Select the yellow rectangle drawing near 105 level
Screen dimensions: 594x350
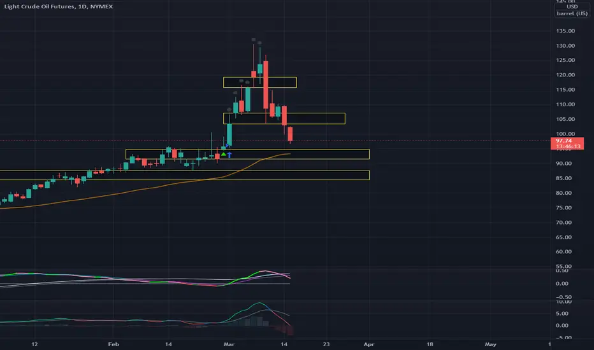pos(284,118)
